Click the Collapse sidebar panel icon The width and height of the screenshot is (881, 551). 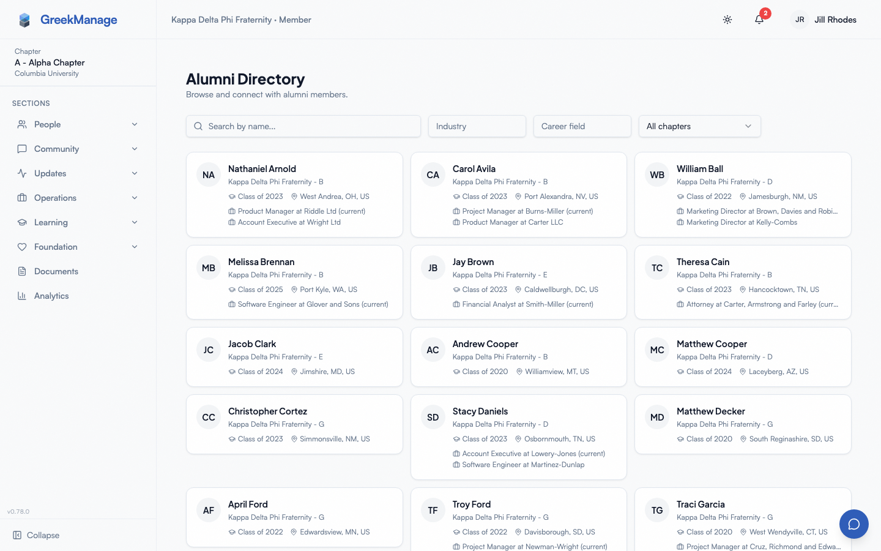17,535
